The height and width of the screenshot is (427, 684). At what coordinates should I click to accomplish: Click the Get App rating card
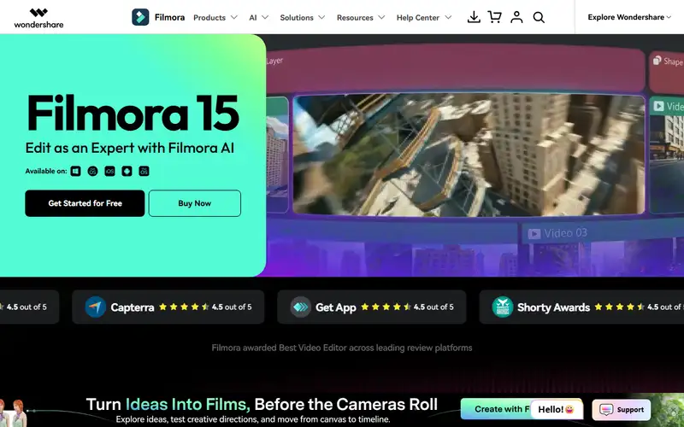pyautogui.click(x=372, y=307)
